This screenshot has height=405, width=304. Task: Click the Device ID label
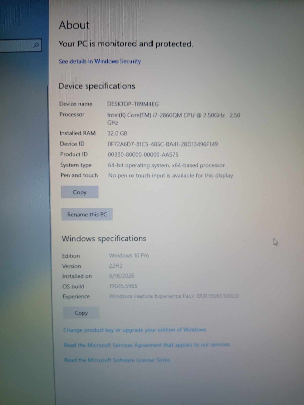click(72, 144)
